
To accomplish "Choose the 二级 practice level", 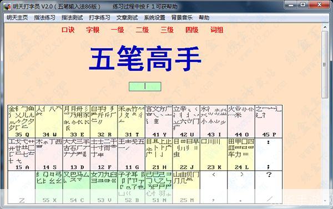I will (x=142, y=30).
